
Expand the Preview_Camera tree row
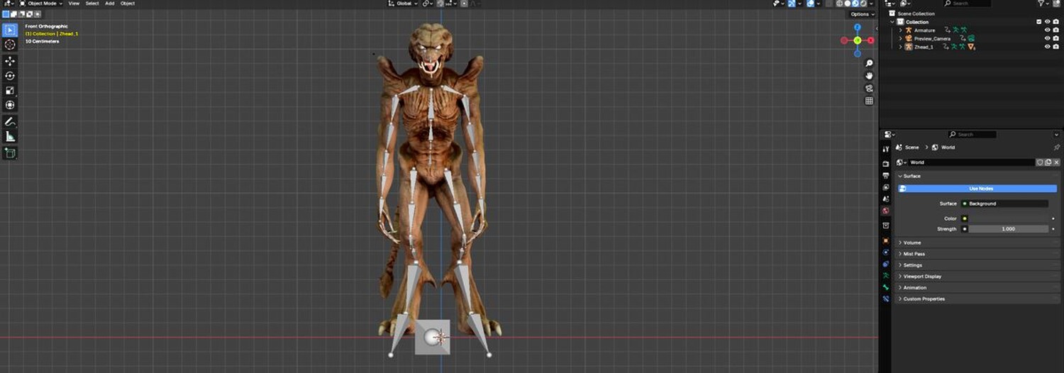pos(901,38)
